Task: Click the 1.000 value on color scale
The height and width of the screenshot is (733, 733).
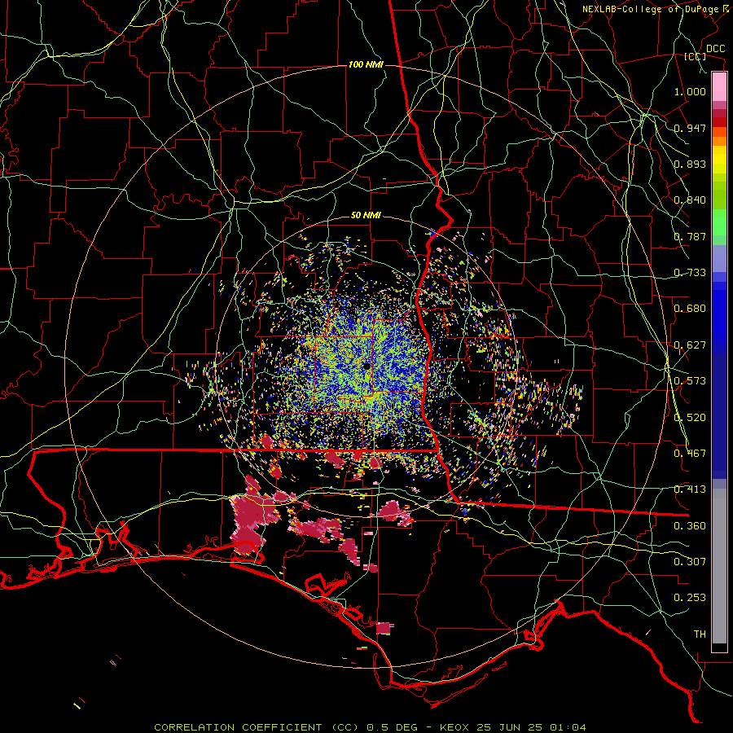Action: 690,91
